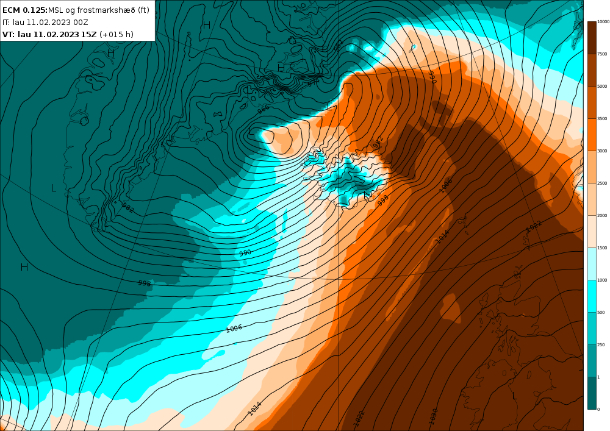Viewport: 610px width, 431px height.
Task: Click the 2500 label on the color scale
Action: coord(602,183)
